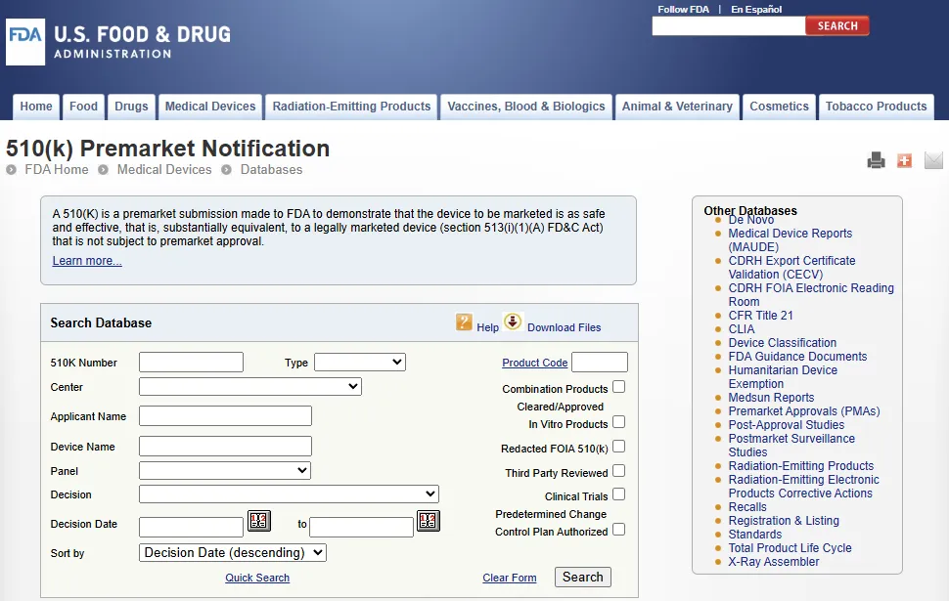Open Recalls database link
This screenshot has width=949, height=601.
tap(747, 507)
